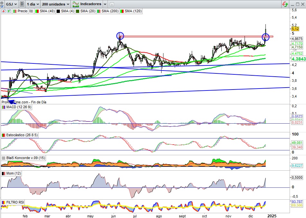The image size is (306, 218).
Task: Click the 'feb' time axis label
Action: click(x=25, y=216)
